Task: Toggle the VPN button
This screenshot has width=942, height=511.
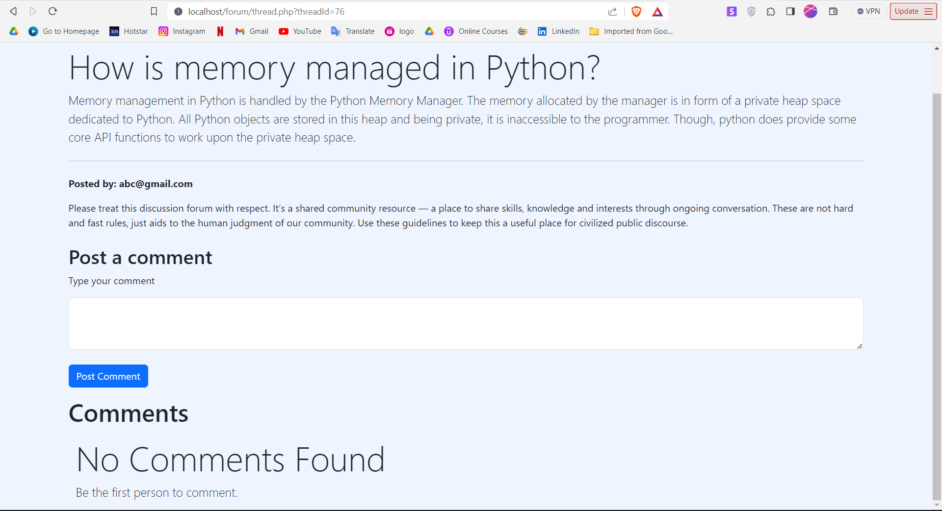Action: (868, 11)
